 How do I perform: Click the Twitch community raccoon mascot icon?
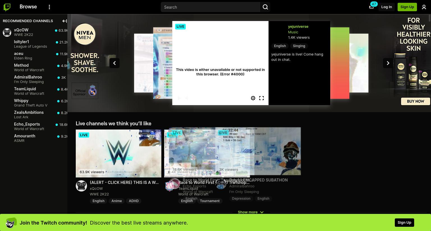click(x=11, y=223)
